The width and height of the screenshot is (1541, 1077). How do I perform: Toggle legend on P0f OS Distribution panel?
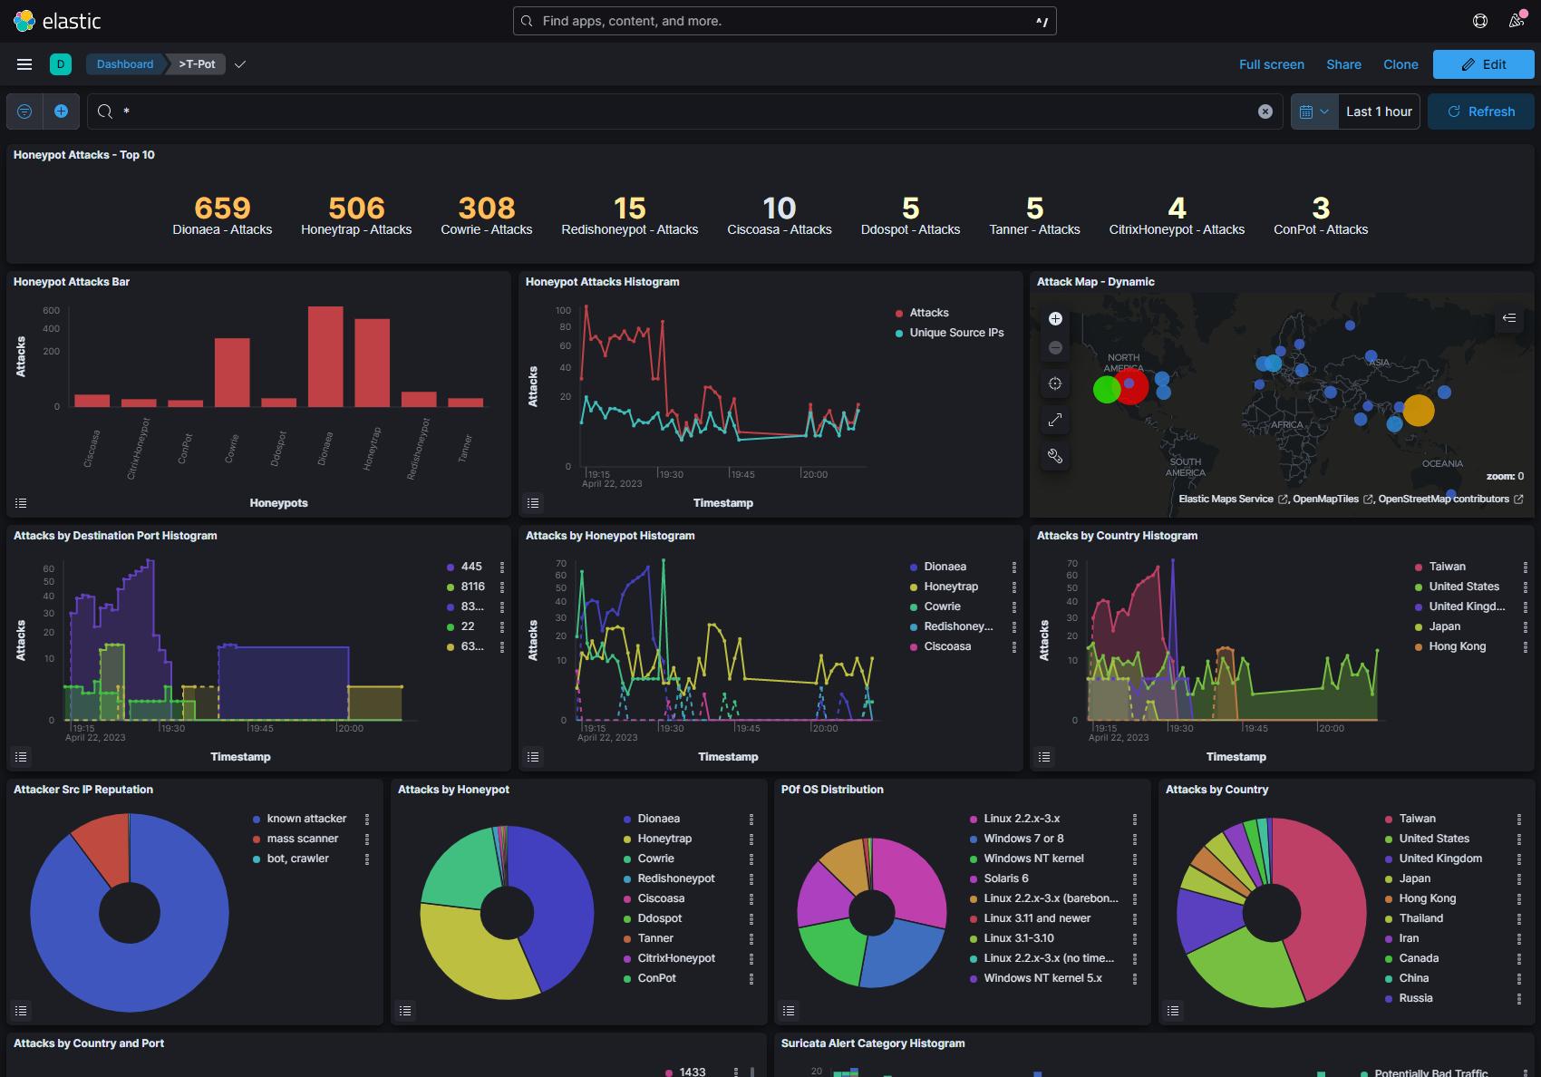coord(789,1010)
